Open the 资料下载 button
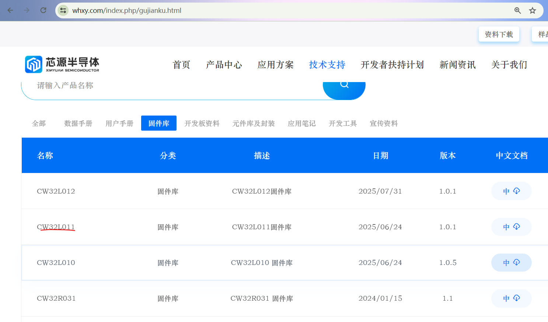Image resolution: width=548 pixels, height=322 pixels. tap(499, 34)
